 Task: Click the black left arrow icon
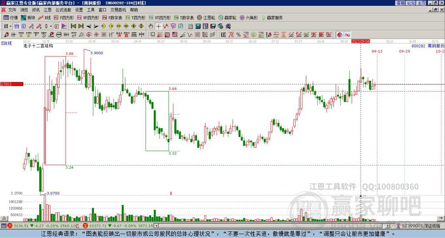click(x=89, y=26)
